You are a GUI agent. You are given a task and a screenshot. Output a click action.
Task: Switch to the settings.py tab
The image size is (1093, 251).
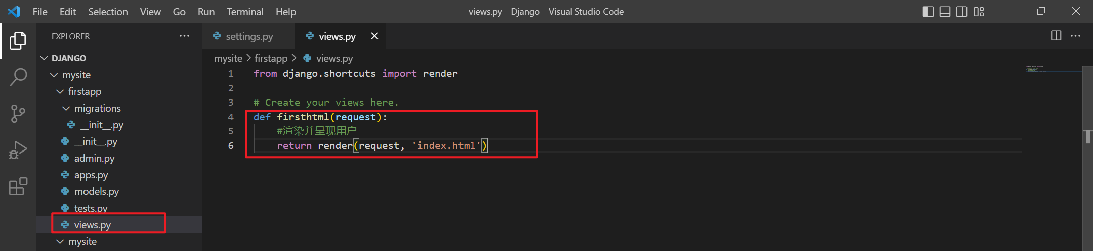(x=249, y=36)
